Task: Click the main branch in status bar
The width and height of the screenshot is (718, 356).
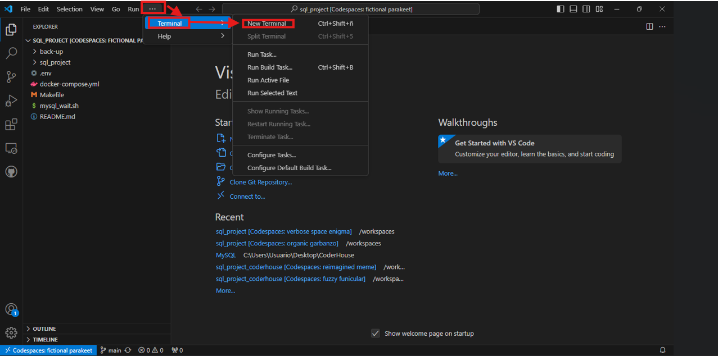Action: [111, 350]
